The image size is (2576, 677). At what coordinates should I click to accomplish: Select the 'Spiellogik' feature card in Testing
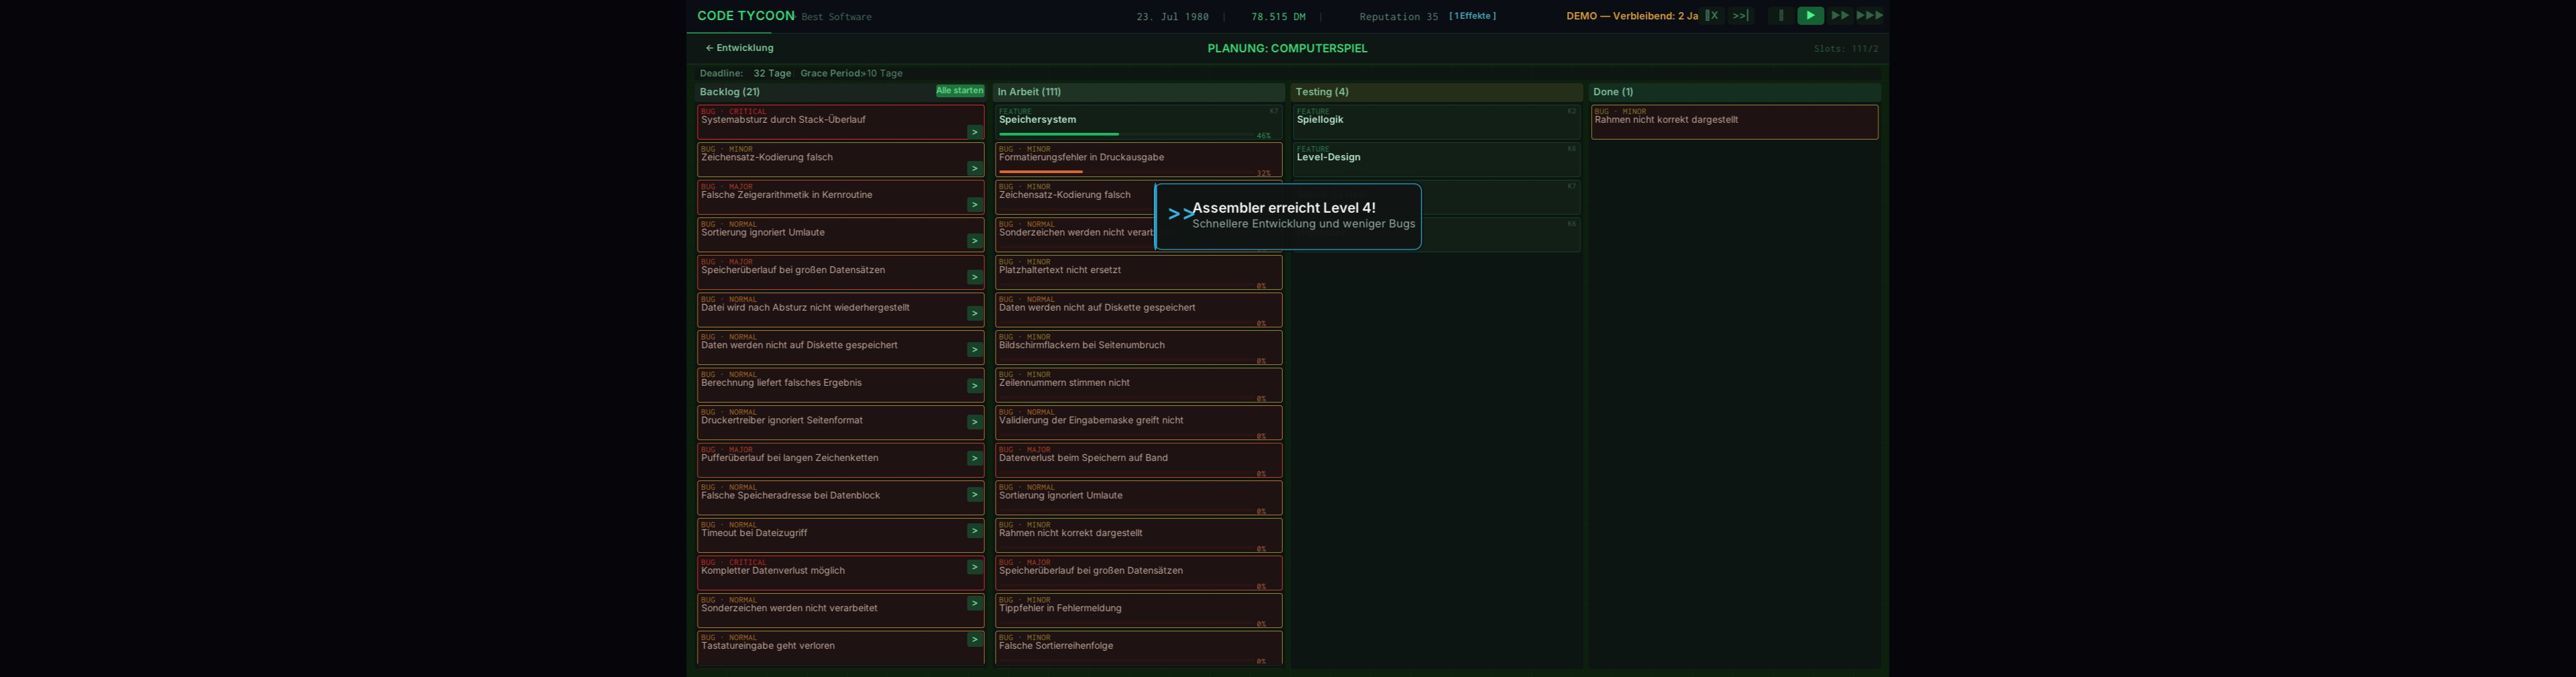(x=1435, y=121)
